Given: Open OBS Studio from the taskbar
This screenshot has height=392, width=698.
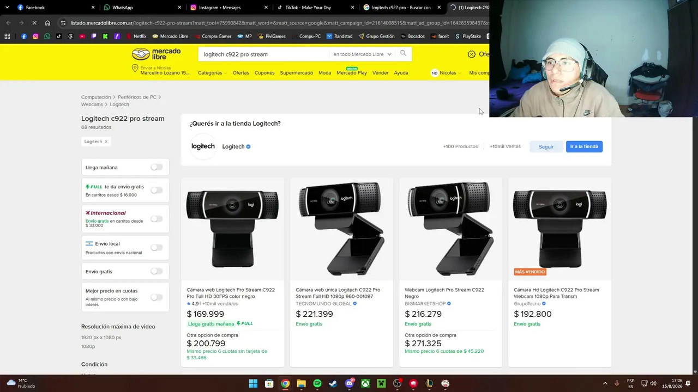Looking at the screenshot, I should point(398,383).
